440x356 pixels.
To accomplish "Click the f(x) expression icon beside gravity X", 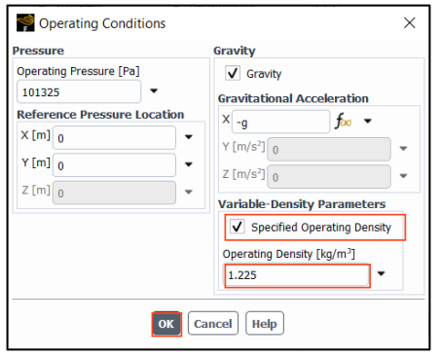I will 343,121.
